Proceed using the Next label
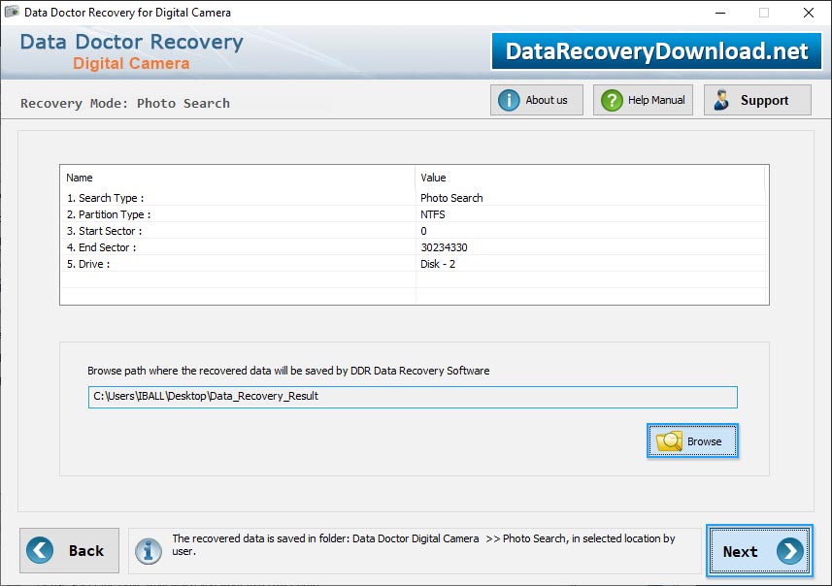This screenshot has width=832, height=586. (x=740, y=551)
